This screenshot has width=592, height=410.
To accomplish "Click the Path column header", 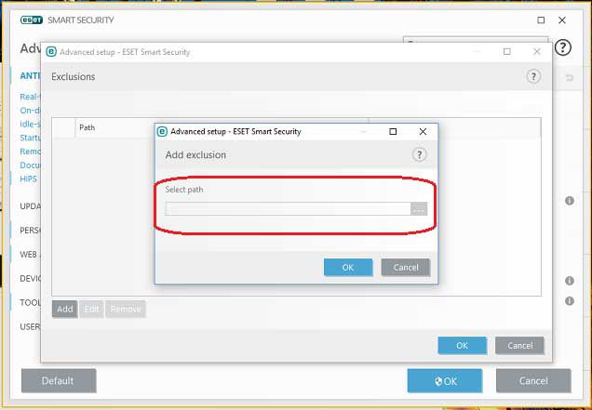I will coord(87,127).
